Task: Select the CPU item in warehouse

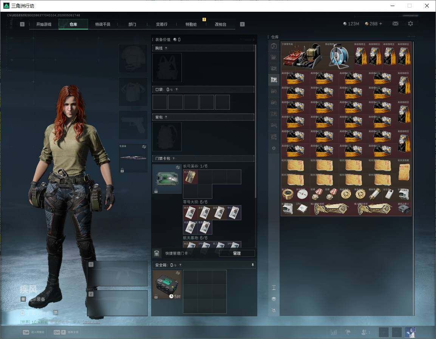Action: click(302, 208)
